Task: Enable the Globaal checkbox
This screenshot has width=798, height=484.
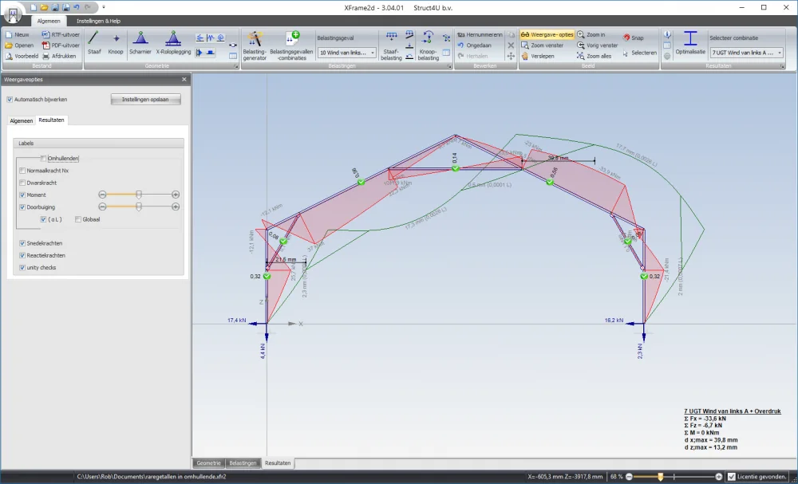Action: point(78,219)
